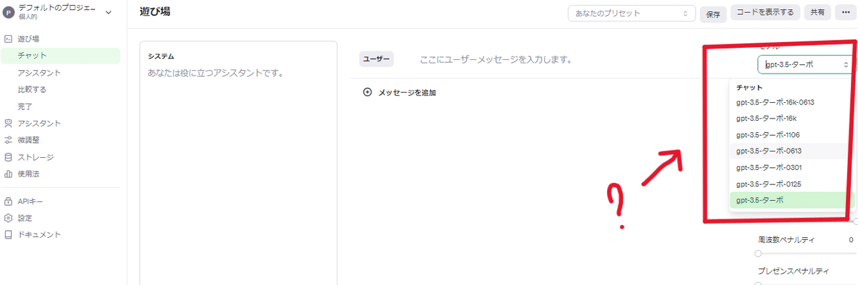Click the 使用法 sidebar label
Viewport: 858px width, 285px height.
tap(29, 174)
